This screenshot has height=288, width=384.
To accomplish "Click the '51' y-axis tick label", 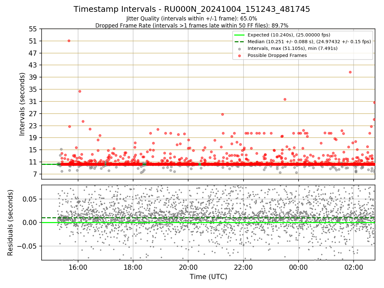I will click(x=33, y=41).
